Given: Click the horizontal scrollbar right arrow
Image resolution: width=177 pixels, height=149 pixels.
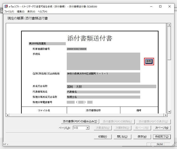Looking at the screenshot, I should 166,115.
